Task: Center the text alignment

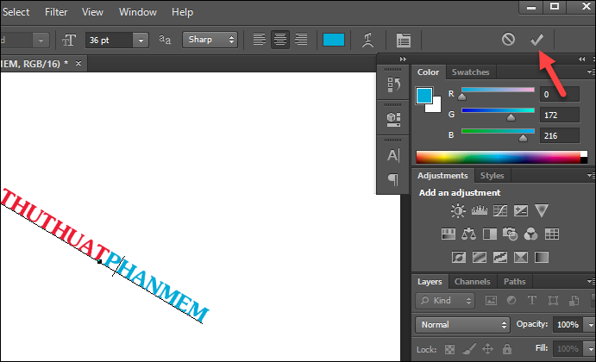Action: click(x=280, y=40)
